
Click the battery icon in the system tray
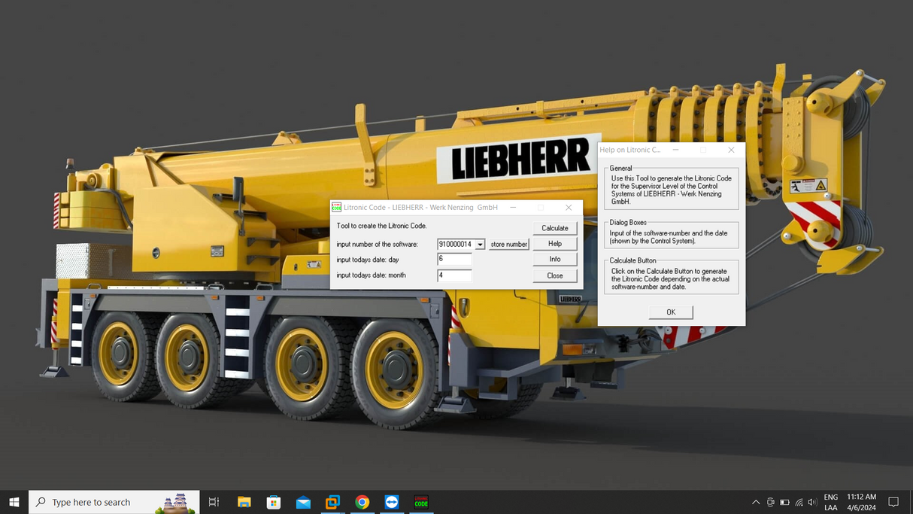point(783,502)
